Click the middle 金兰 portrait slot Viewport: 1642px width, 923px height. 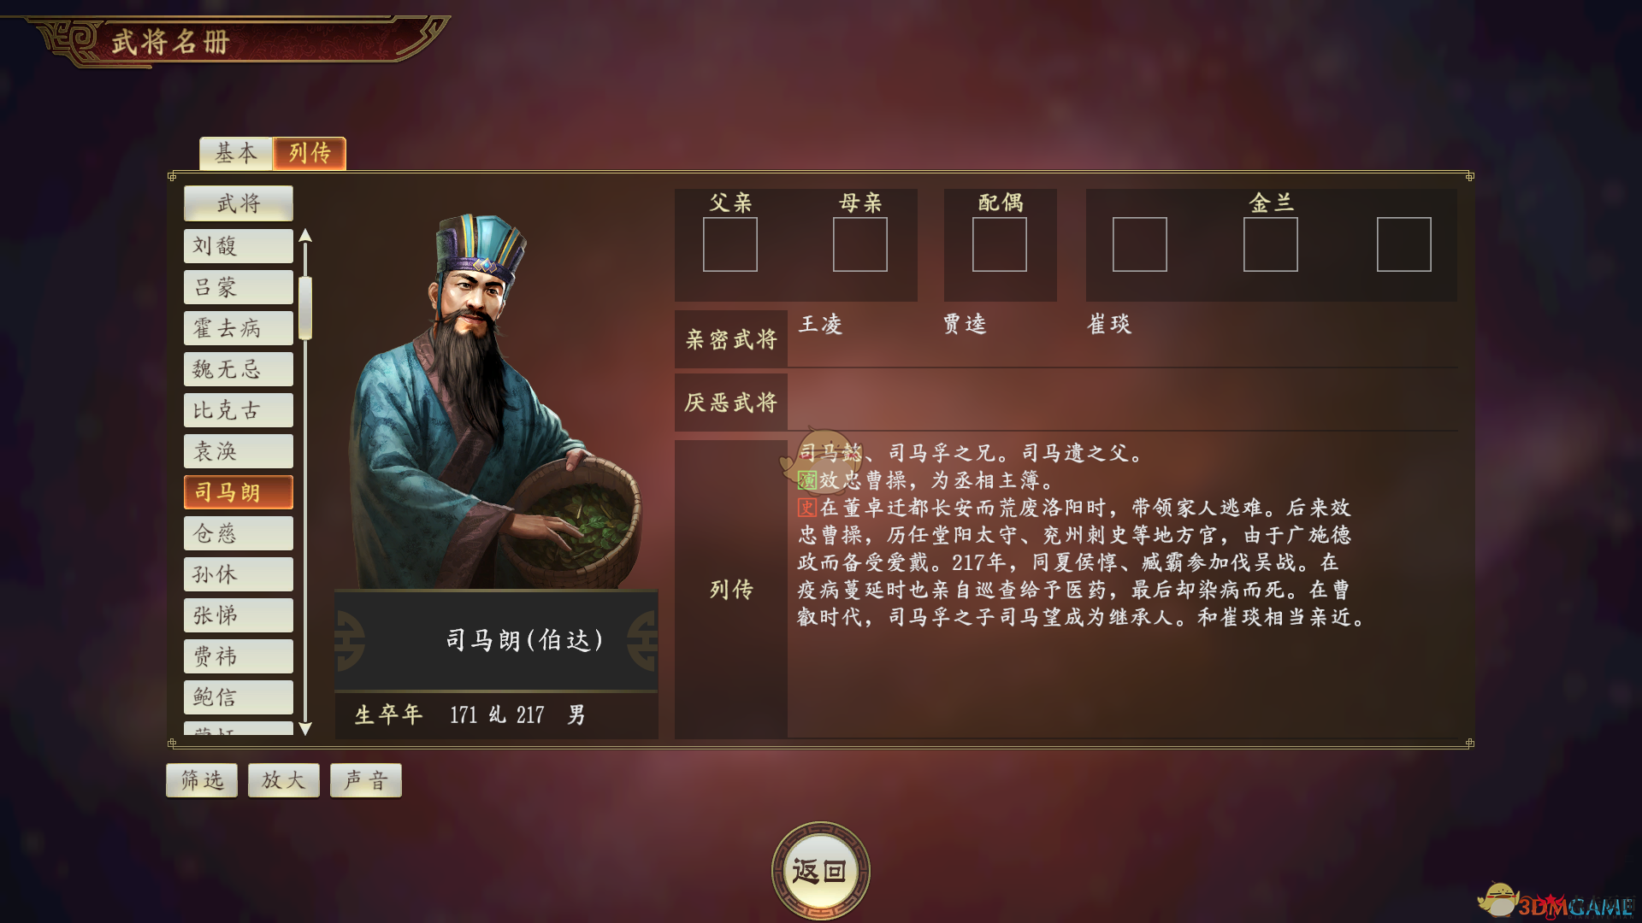1271,244
